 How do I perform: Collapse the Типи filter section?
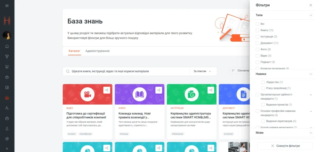311,15
